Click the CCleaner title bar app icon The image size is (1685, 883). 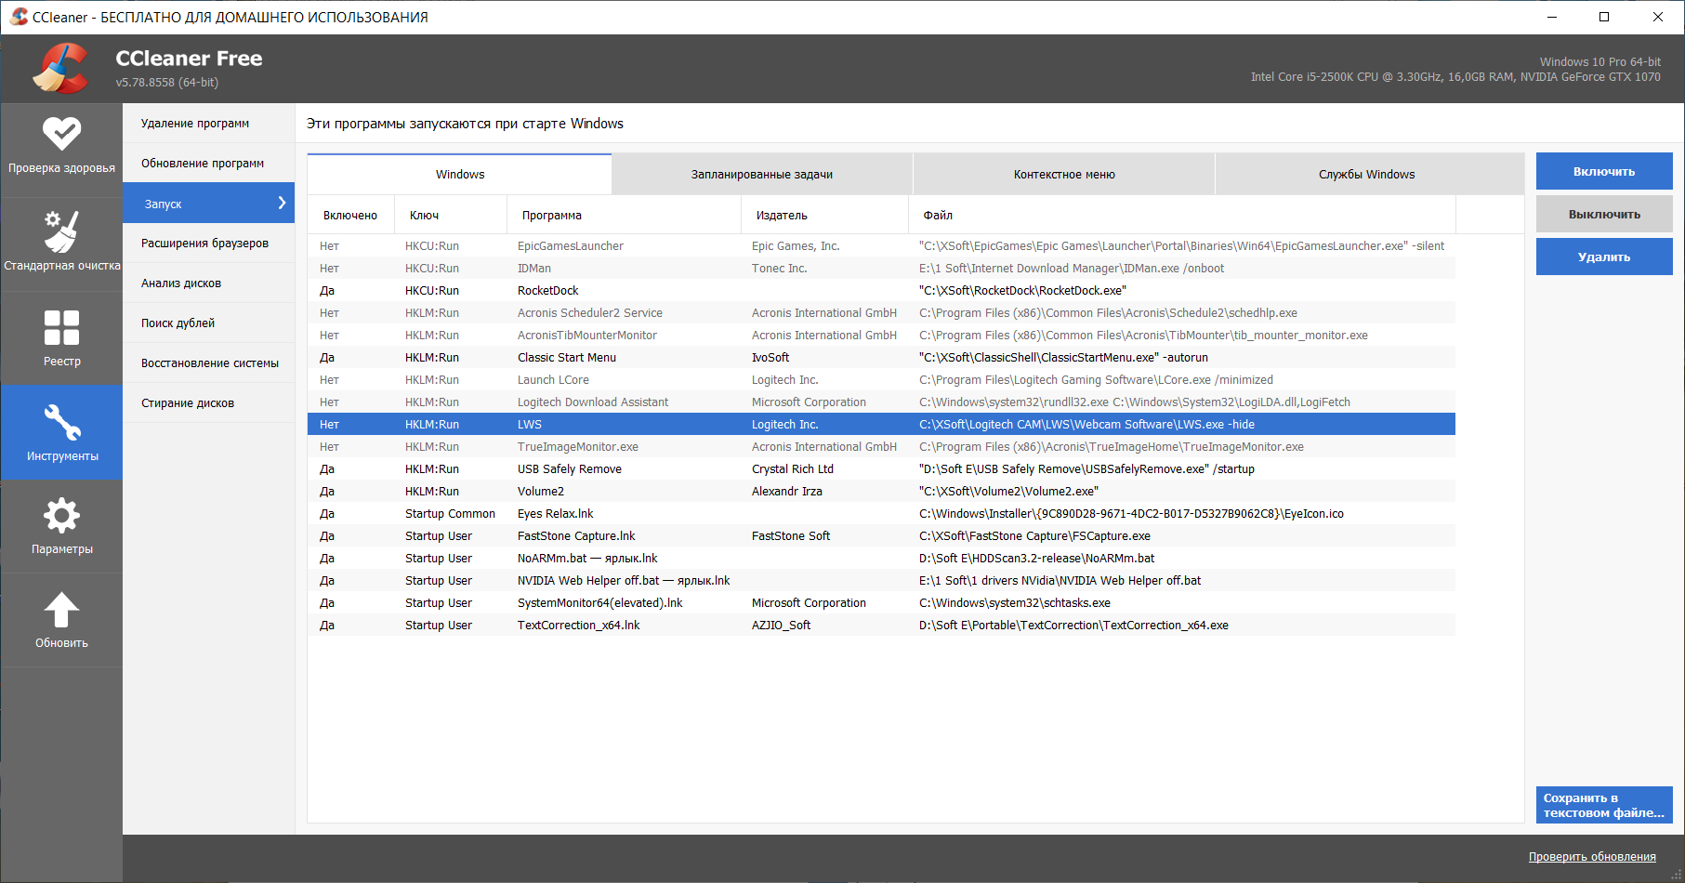[19, 17]
